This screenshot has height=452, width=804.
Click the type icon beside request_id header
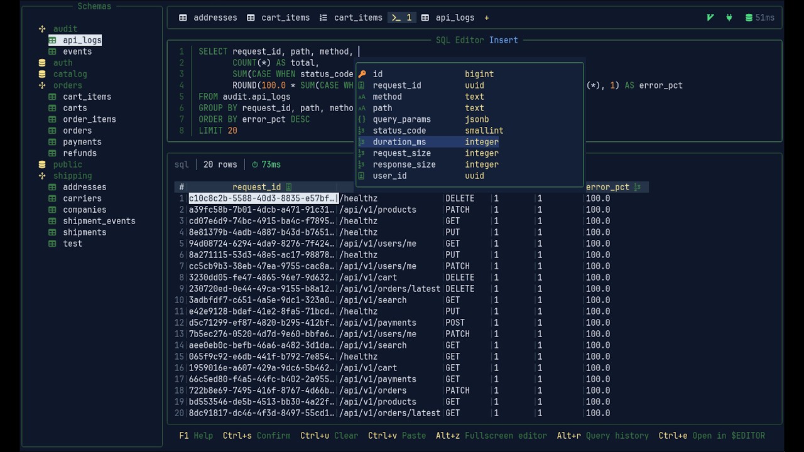[x=288, y=187]
